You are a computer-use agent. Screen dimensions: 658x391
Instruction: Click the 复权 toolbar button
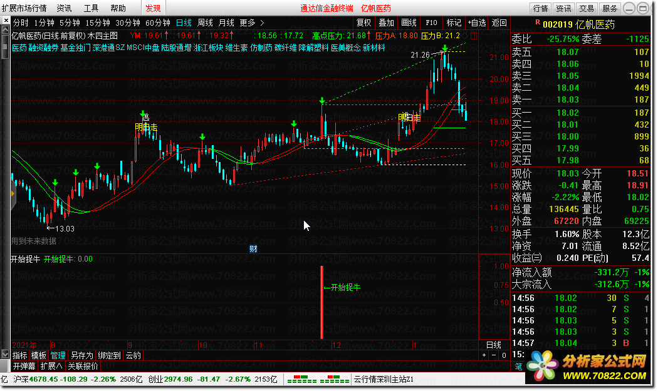click(364, 23)
